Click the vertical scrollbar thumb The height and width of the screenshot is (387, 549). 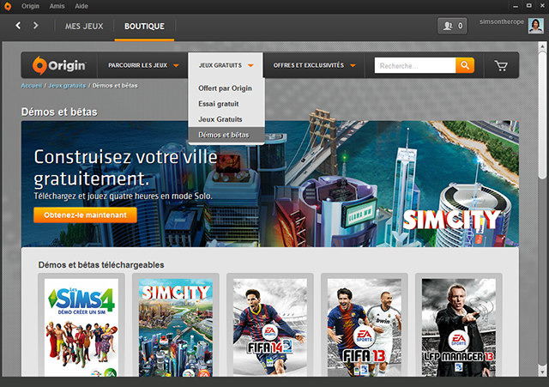[542, 116]
